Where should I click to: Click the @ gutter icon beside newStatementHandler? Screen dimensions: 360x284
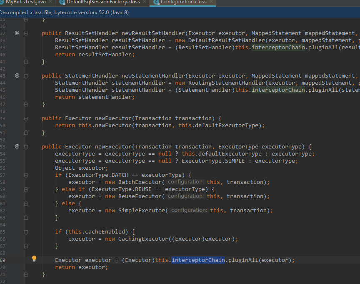(17, 75)
